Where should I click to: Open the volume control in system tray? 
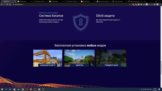tap(148, 89)
